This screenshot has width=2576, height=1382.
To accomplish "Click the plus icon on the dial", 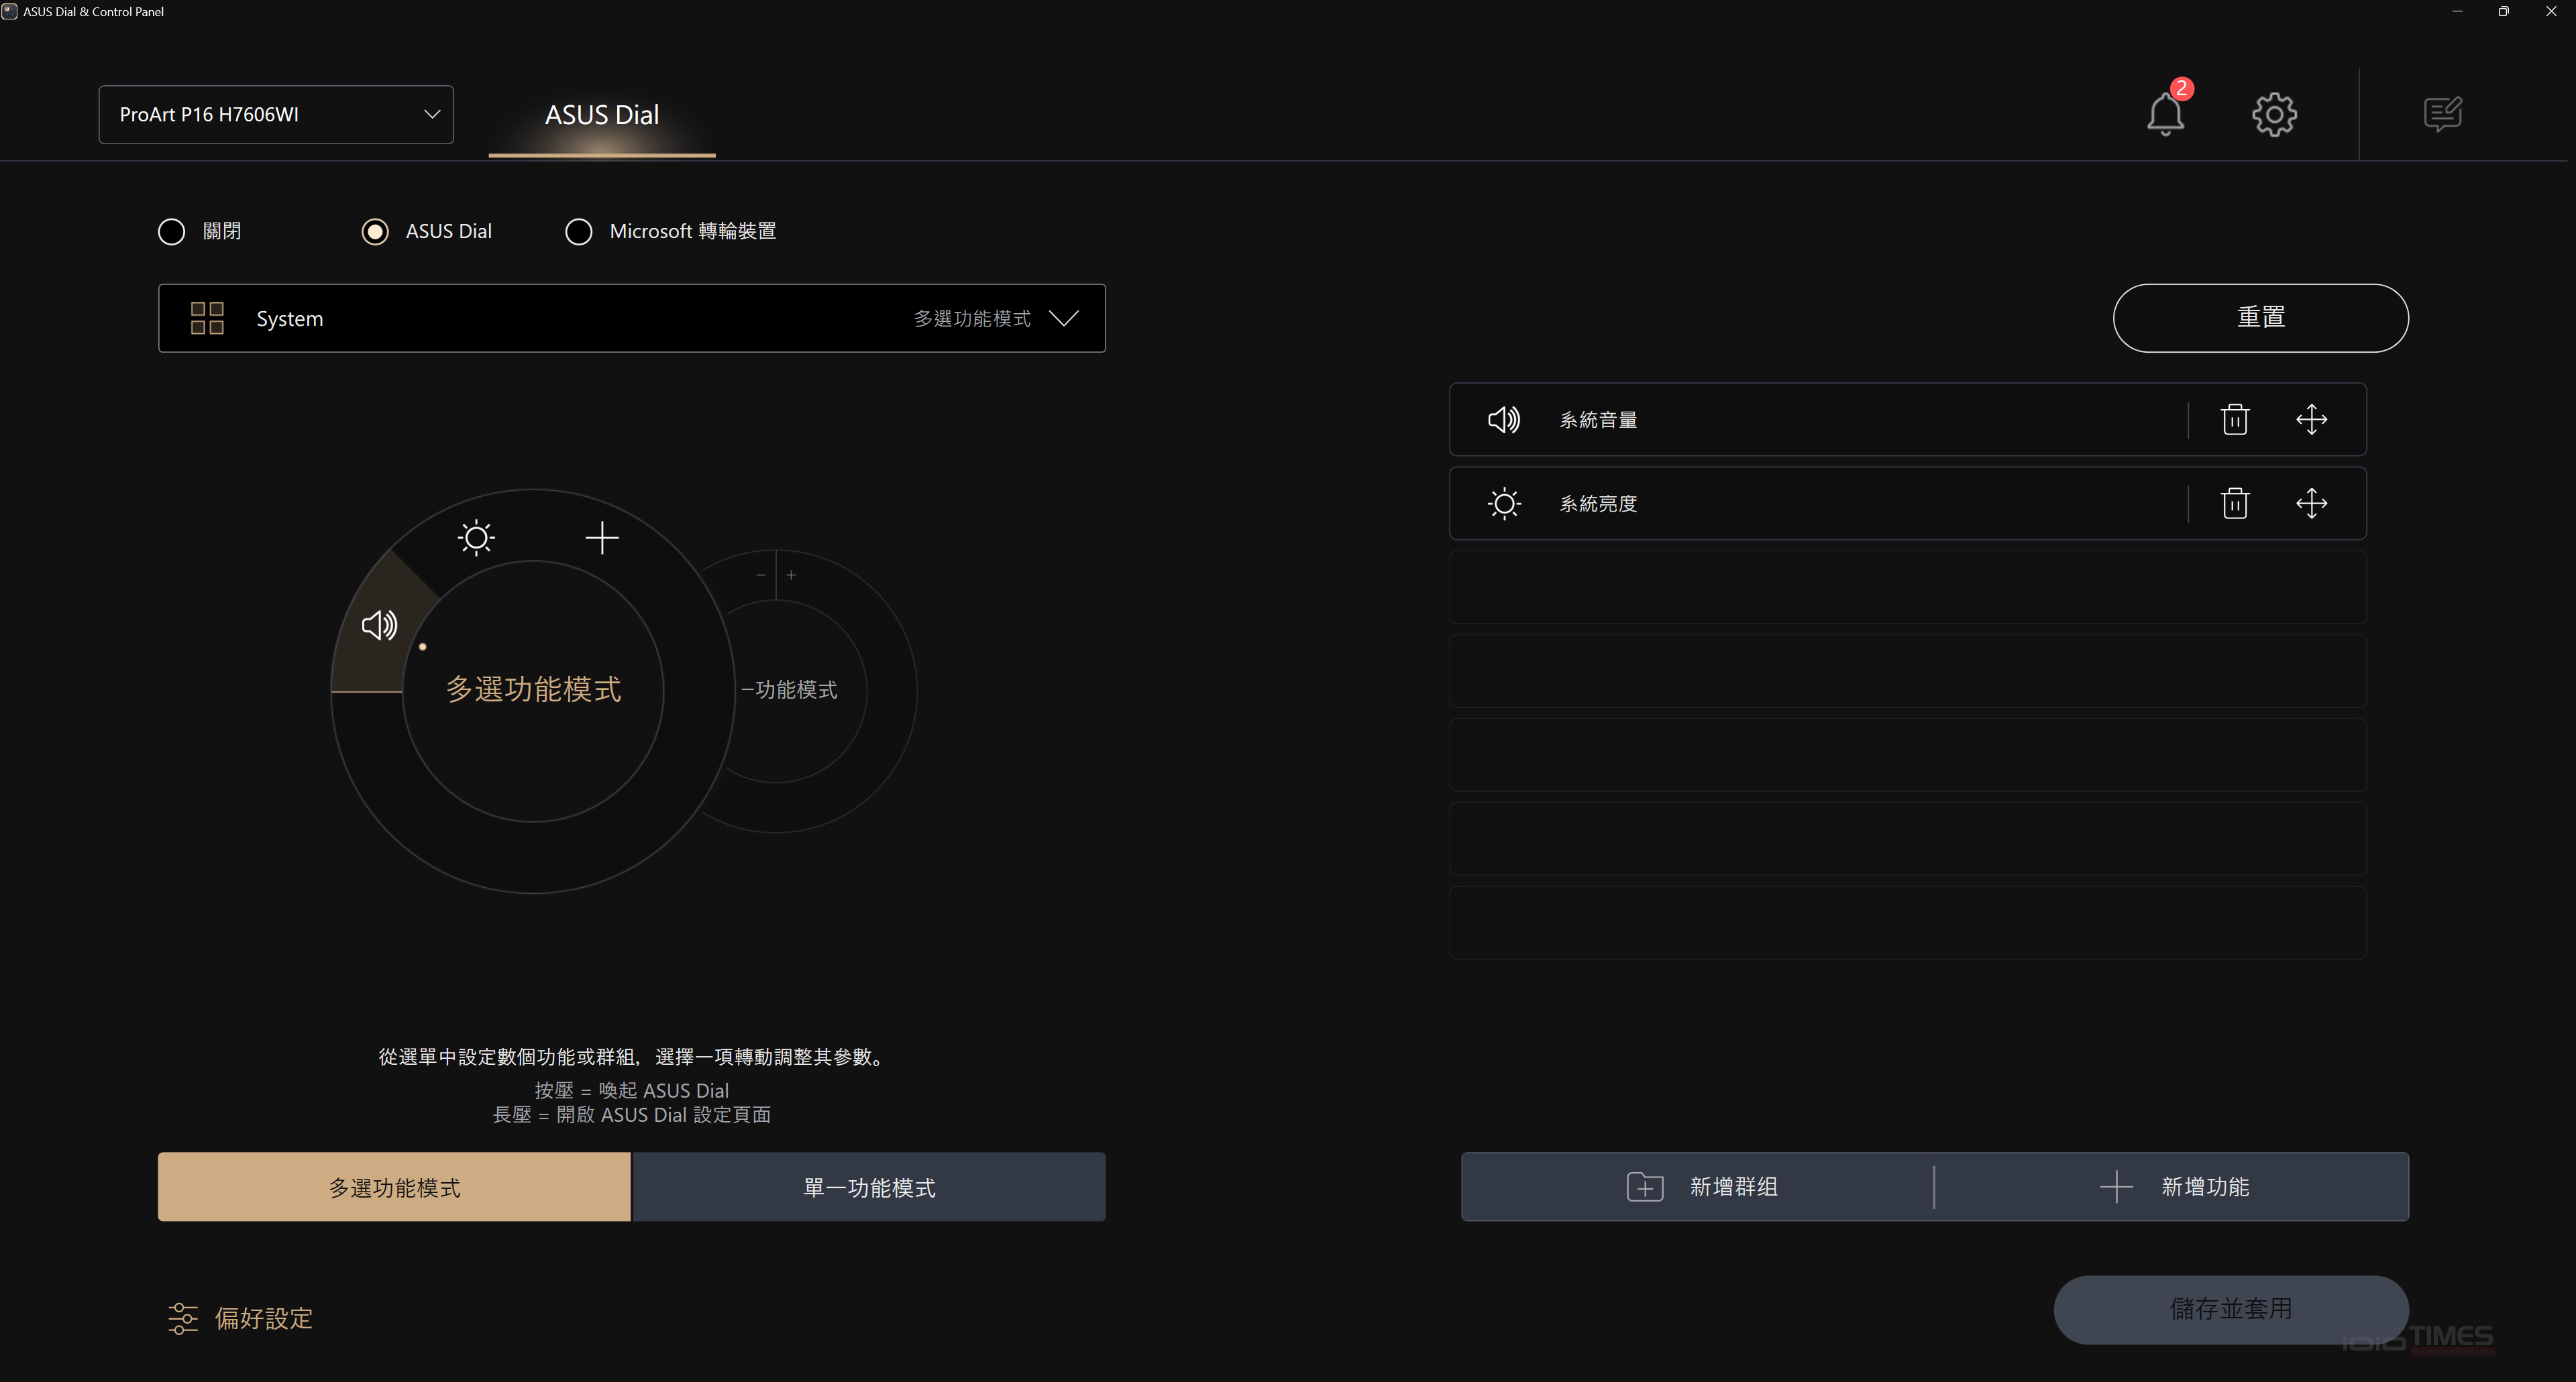I will [x=601, y=538].
